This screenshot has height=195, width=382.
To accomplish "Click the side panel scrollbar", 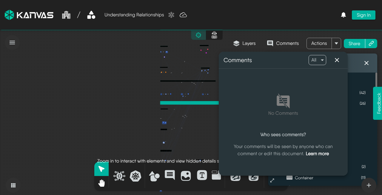I will pyautogui.click(x=376, y=80).
